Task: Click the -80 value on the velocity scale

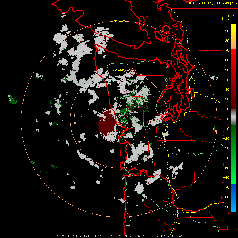Action: click(x=226, y=197)
